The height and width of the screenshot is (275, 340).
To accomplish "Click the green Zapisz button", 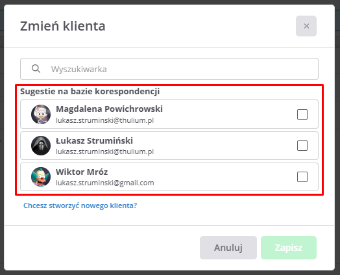I will pyautogui.click(x=289, y=248).
